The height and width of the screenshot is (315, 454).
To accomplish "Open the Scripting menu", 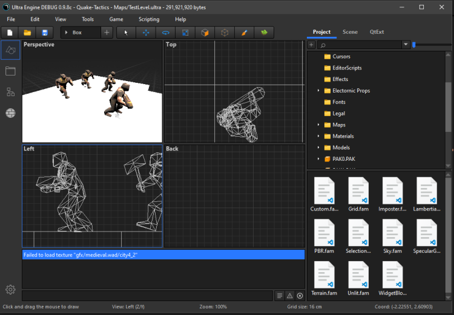I will [x=149, y=19].
